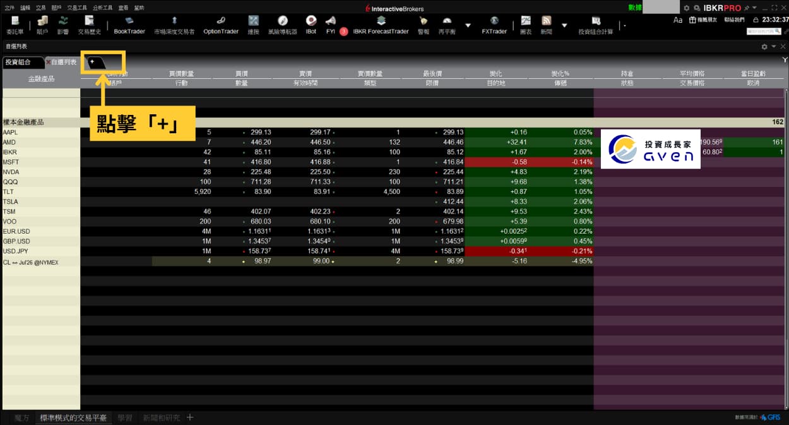
Task: Switch to the 魔方 workspace tab
Action: [22, 417]
